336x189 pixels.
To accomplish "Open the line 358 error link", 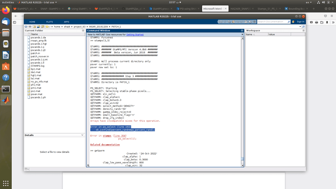I will (x=120, y=136).
